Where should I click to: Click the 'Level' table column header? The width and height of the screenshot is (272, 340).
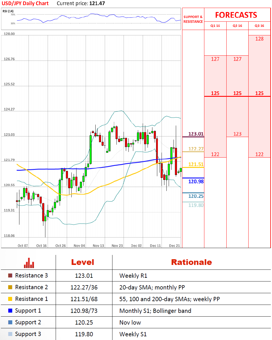(x=83, y=262)
